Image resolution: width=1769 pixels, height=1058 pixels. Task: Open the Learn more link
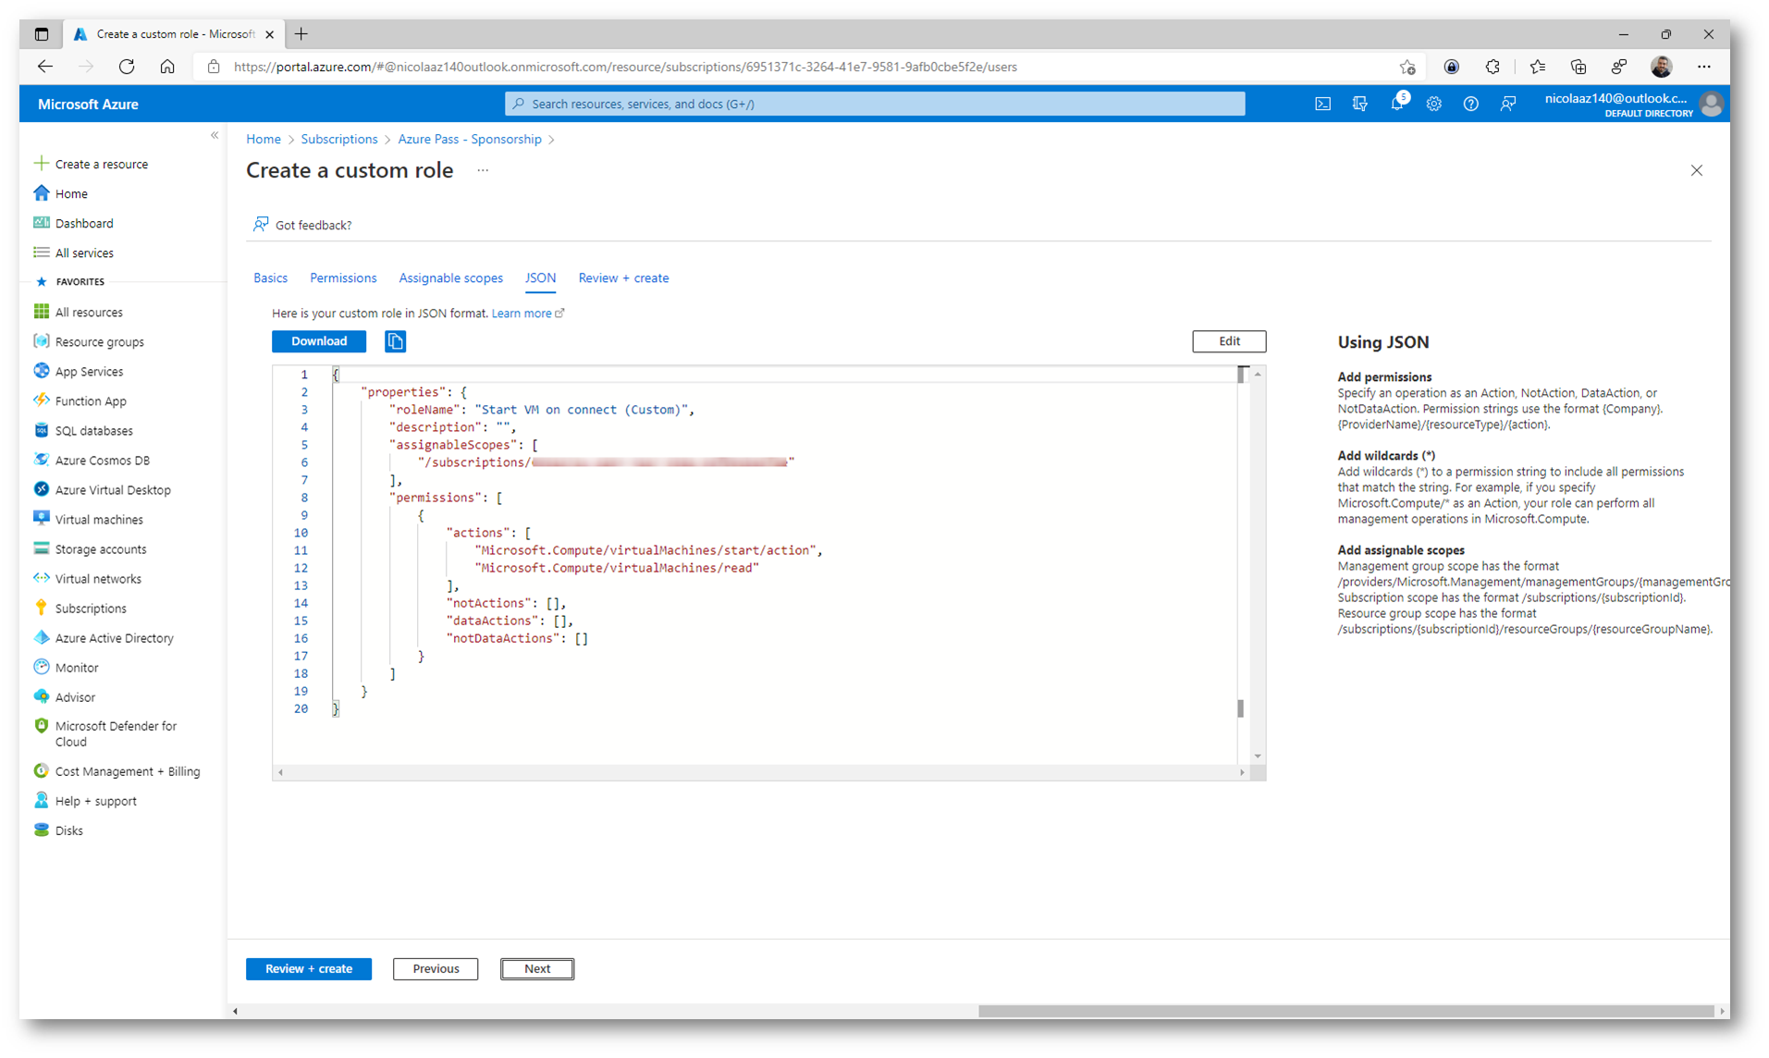coord(522,314)
